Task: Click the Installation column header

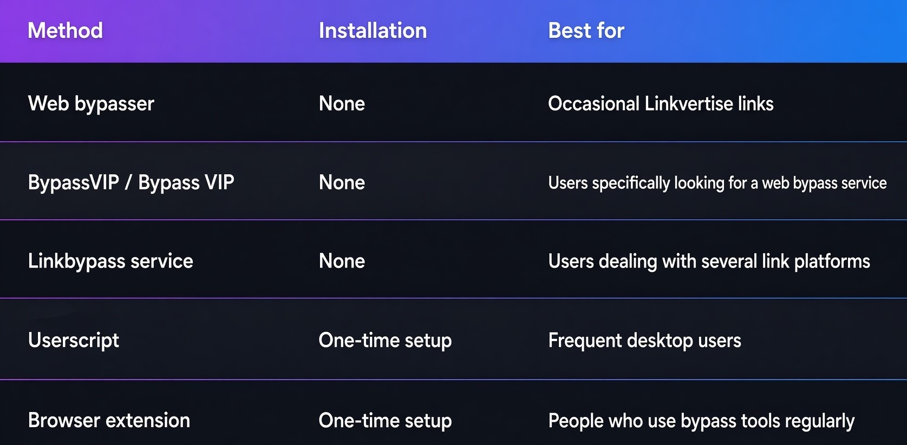Action: (373, 30)
